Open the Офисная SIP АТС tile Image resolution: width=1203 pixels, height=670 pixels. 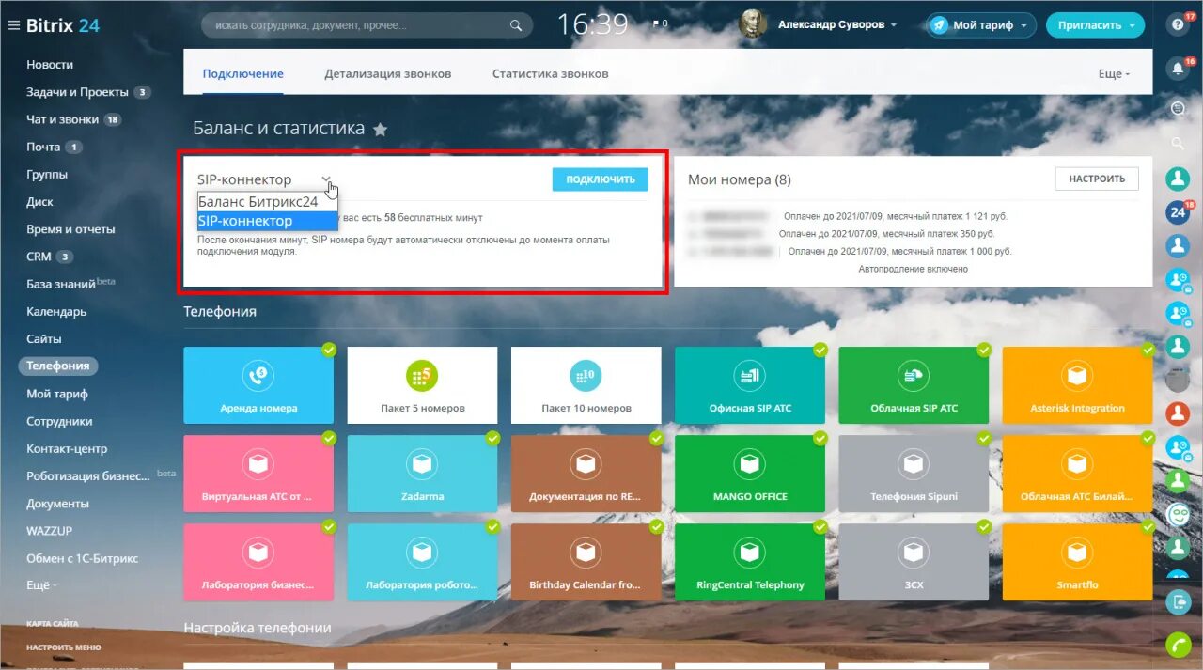point(750,385)
